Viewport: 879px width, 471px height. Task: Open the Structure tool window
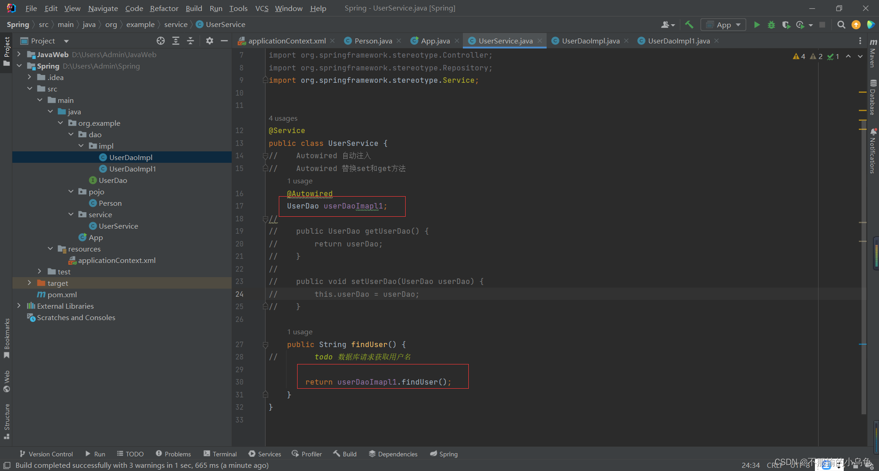pyautogui.click(x=6, y=421)
